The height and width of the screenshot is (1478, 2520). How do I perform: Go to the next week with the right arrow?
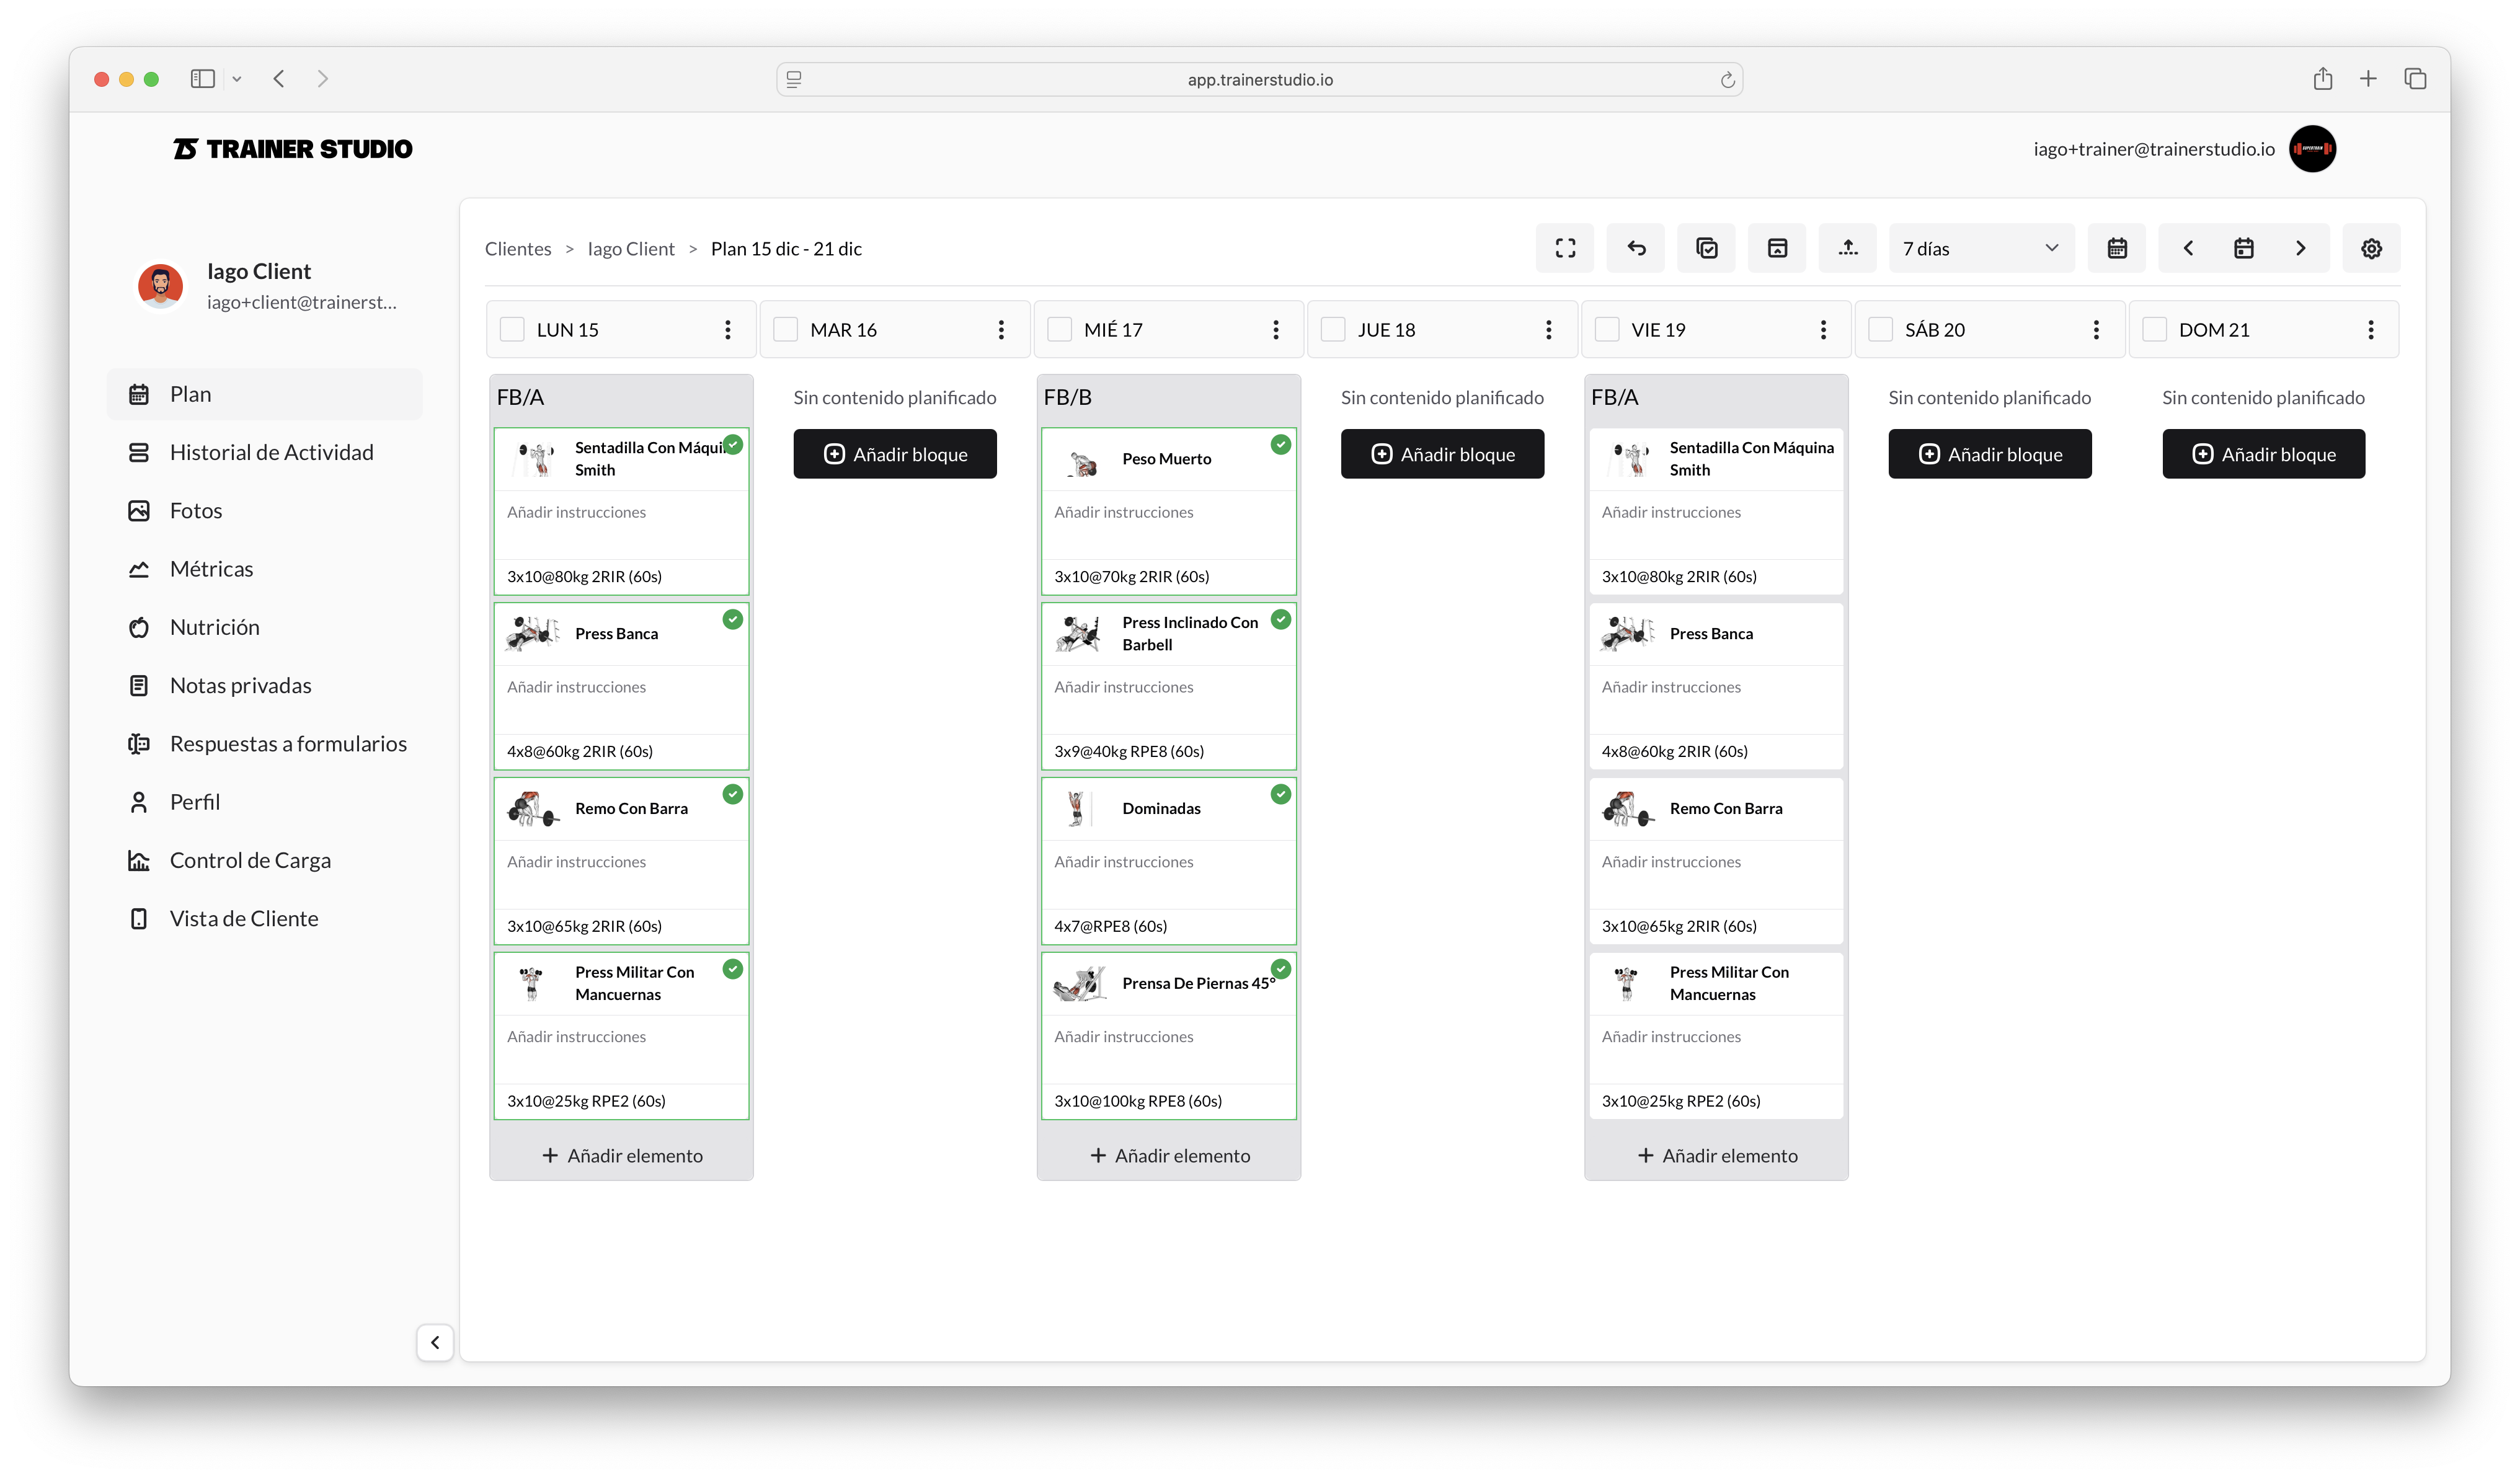point(2300,248)
